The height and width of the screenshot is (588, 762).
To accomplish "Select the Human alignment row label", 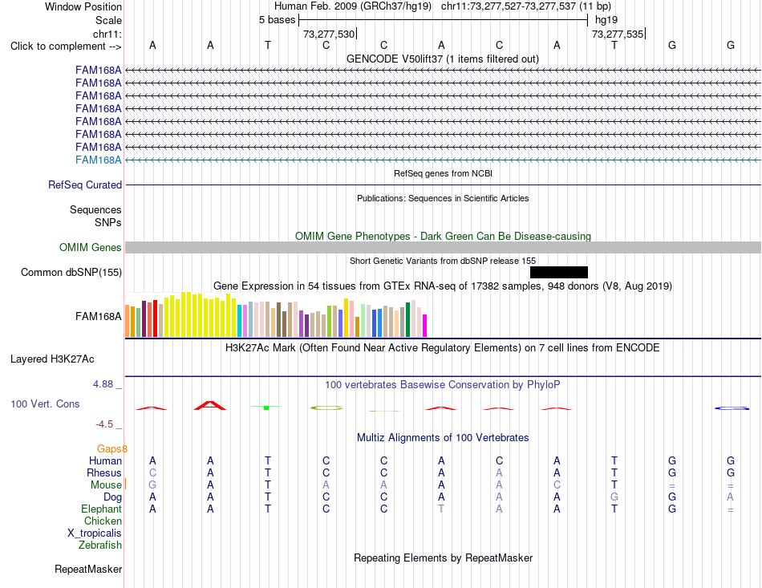I will pos(105,460).
